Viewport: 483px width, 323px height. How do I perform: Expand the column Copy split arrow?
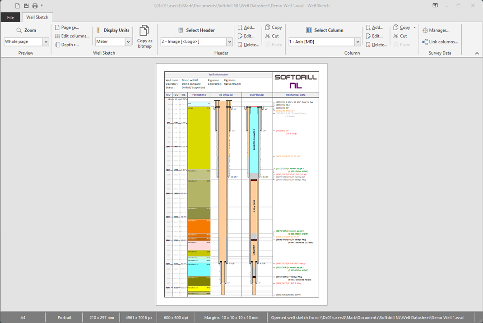[x=414, y=28]
